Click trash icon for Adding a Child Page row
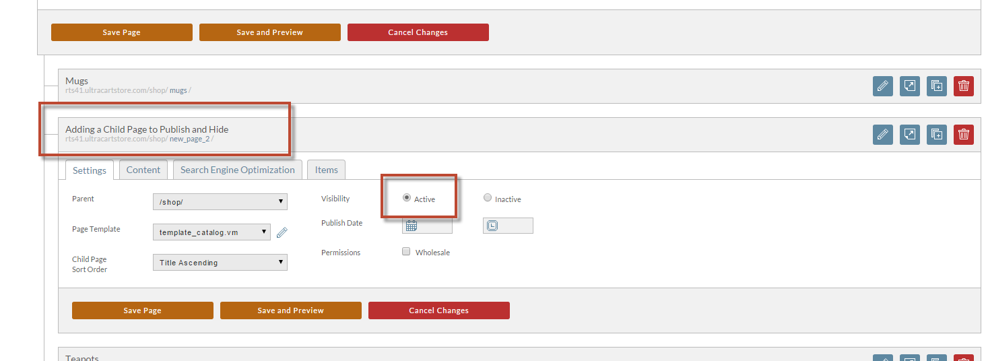986x361 pixels. coord(964,135)
